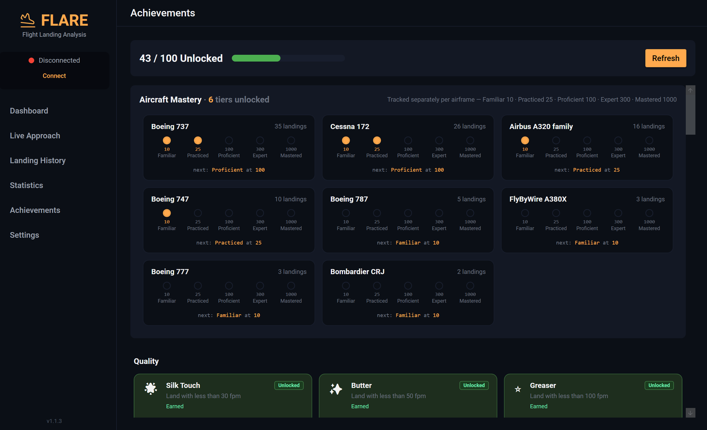Open Settings from the sidebar
The height and width of the screenshot is (430, 707).
click(x=24, y=235)
